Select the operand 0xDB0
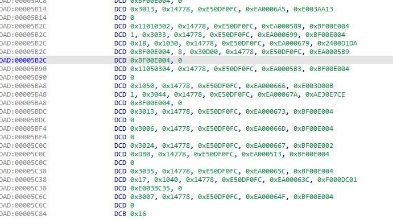This screenshot has width=393, height=220. (140, 154)
